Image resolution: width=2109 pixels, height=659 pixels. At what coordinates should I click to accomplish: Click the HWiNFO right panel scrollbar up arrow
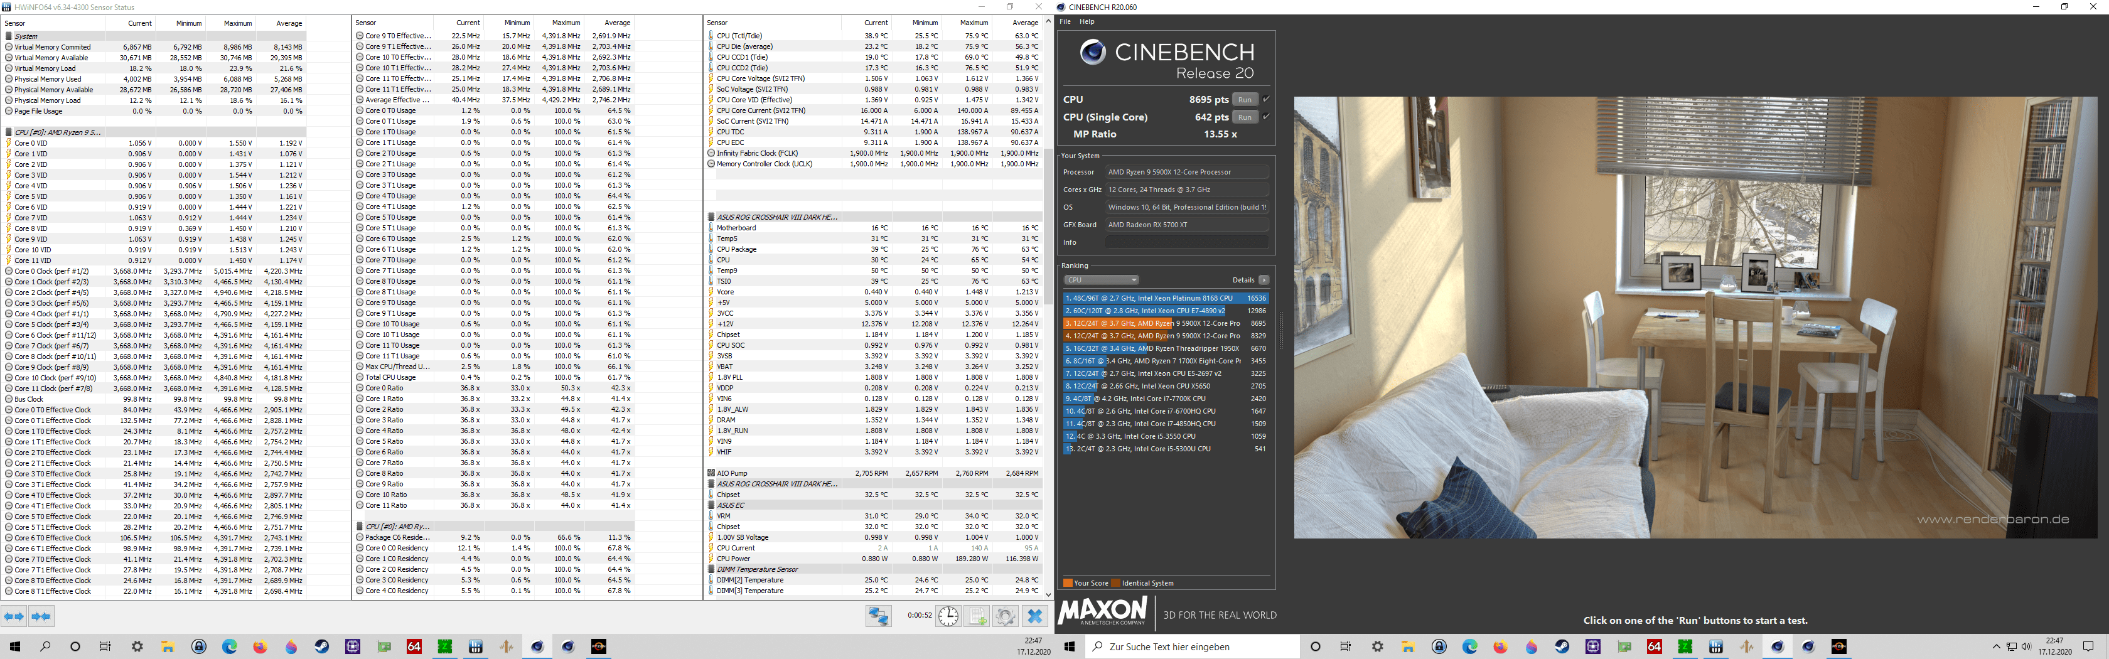[x=1048, y=21]
